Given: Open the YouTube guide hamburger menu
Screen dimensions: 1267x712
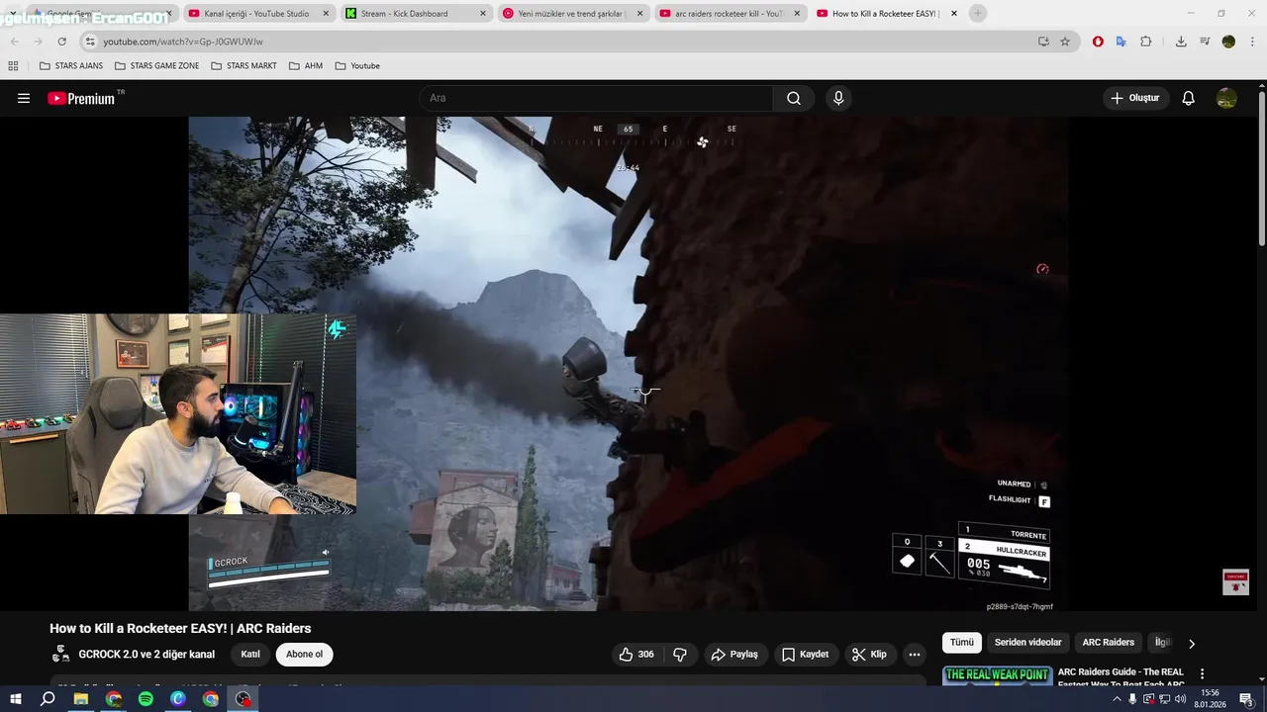Looking at the screenshot, I should click(24, 98).
